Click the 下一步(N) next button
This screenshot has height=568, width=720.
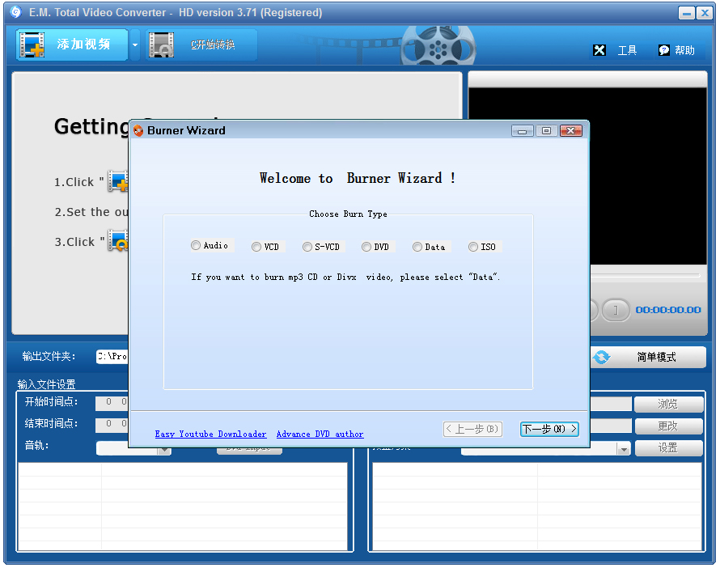(549, 429)
